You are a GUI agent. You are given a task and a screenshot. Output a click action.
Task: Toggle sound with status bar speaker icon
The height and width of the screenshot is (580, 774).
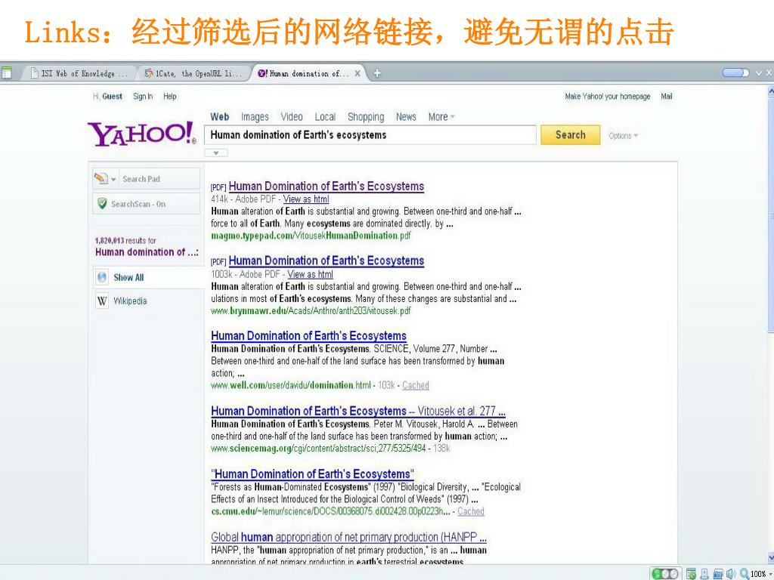pos(731,574)
